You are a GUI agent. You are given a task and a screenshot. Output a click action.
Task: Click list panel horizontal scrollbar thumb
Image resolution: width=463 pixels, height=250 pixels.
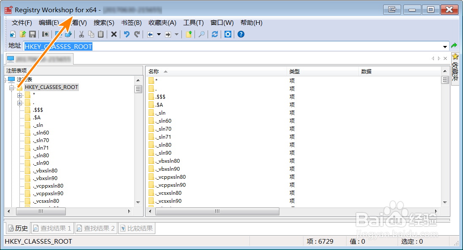coord(217,211)
